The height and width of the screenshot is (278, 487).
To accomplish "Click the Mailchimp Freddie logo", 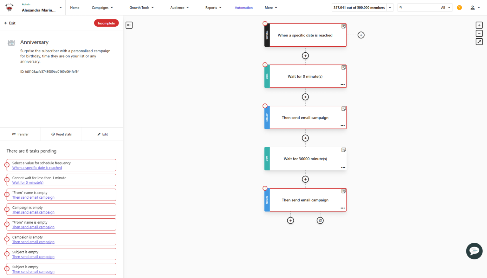I will click(x=9, y=7).
